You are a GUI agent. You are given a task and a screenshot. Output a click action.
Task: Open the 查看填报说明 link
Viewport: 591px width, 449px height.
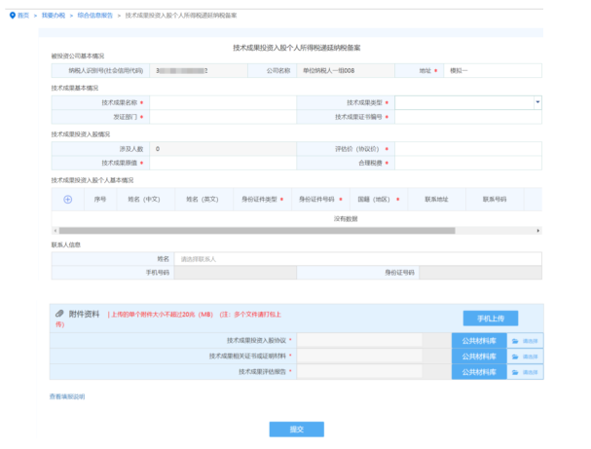(x=67, y=396)
